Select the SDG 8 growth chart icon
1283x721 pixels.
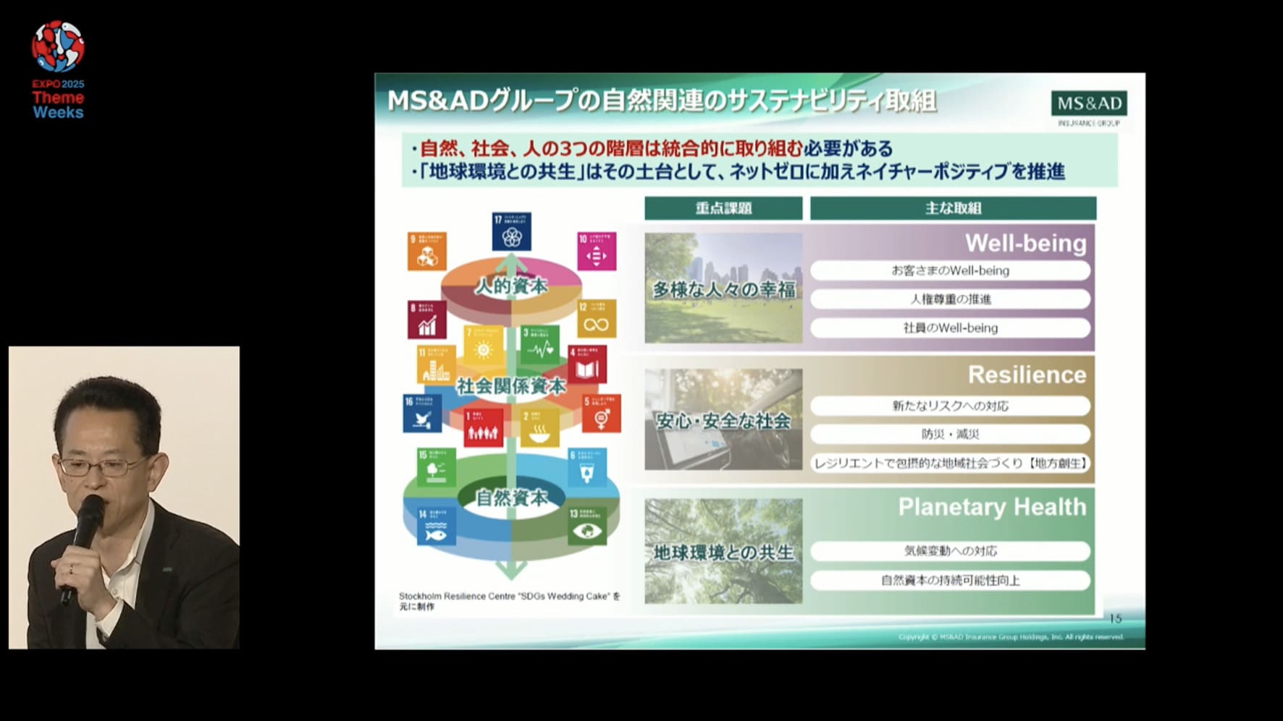pyautogui.click(x=426, y=320)
